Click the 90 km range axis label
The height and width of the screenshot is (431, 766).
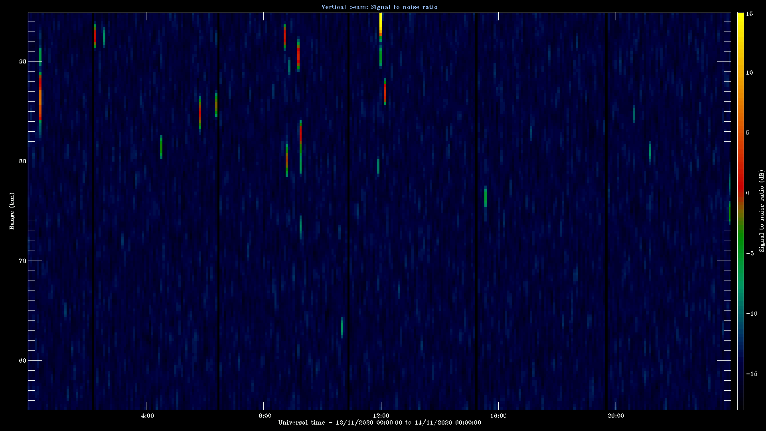(22, 61)
